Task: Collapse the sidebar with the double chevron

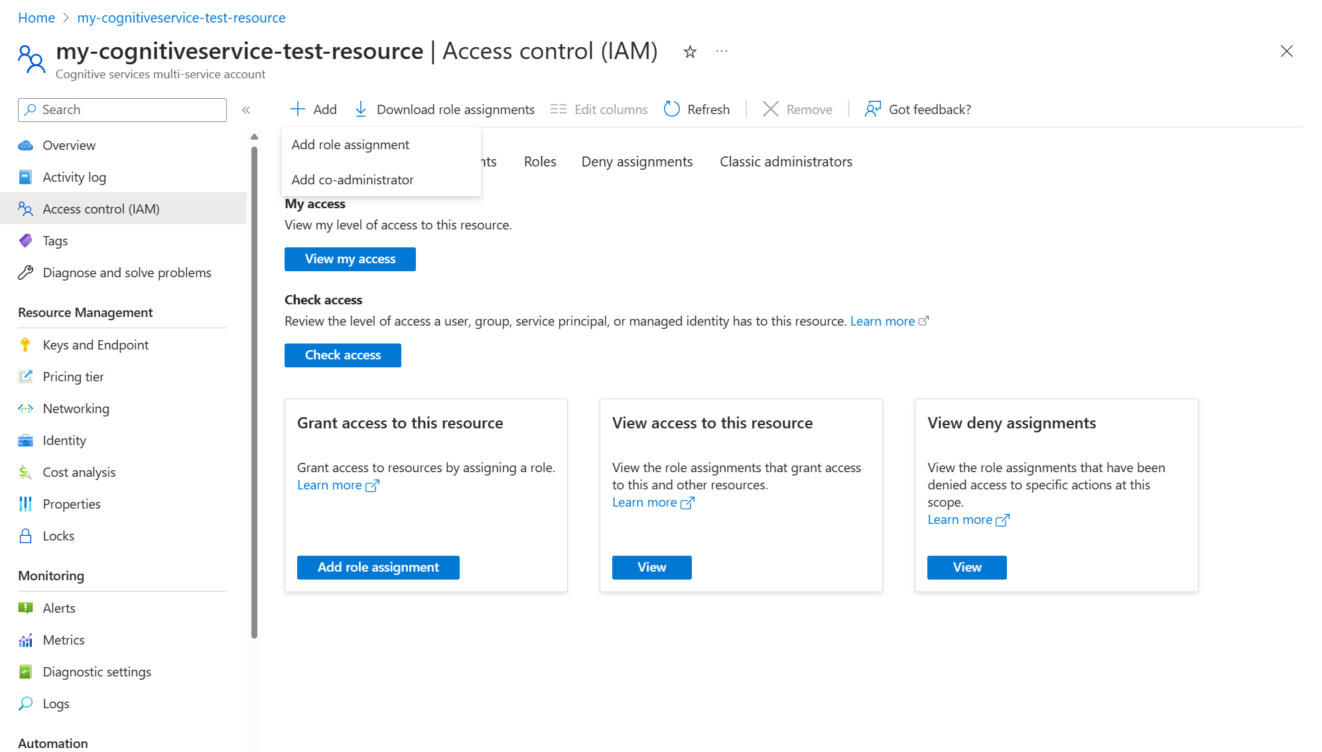Action: 246,110
